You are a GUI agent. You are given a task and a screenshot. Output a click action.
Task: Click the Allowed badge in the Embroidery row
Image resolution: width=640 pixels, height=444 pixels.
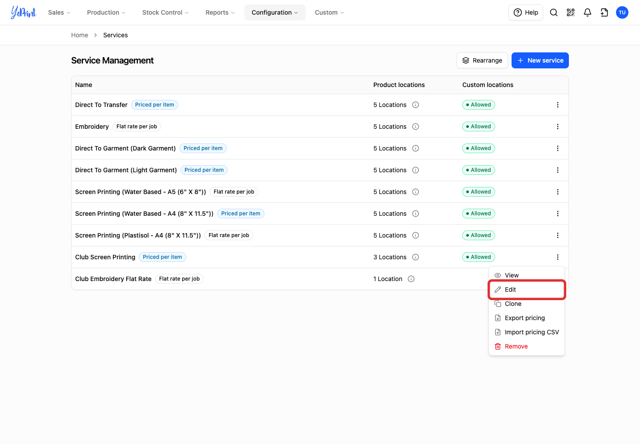pos(479,127)
